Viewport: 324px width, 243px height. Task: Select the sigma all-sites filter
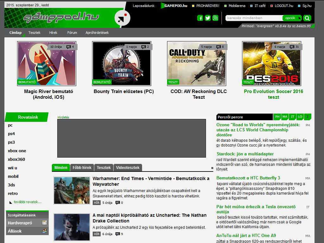pos(308,117)
